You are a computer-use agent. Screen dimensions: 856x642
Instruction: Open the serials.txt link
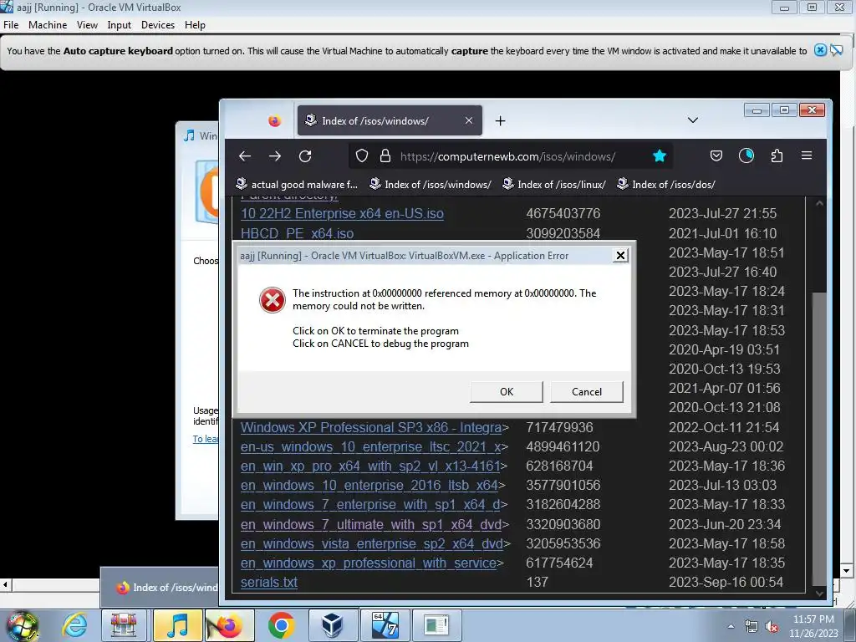click(x=269, y=583)
